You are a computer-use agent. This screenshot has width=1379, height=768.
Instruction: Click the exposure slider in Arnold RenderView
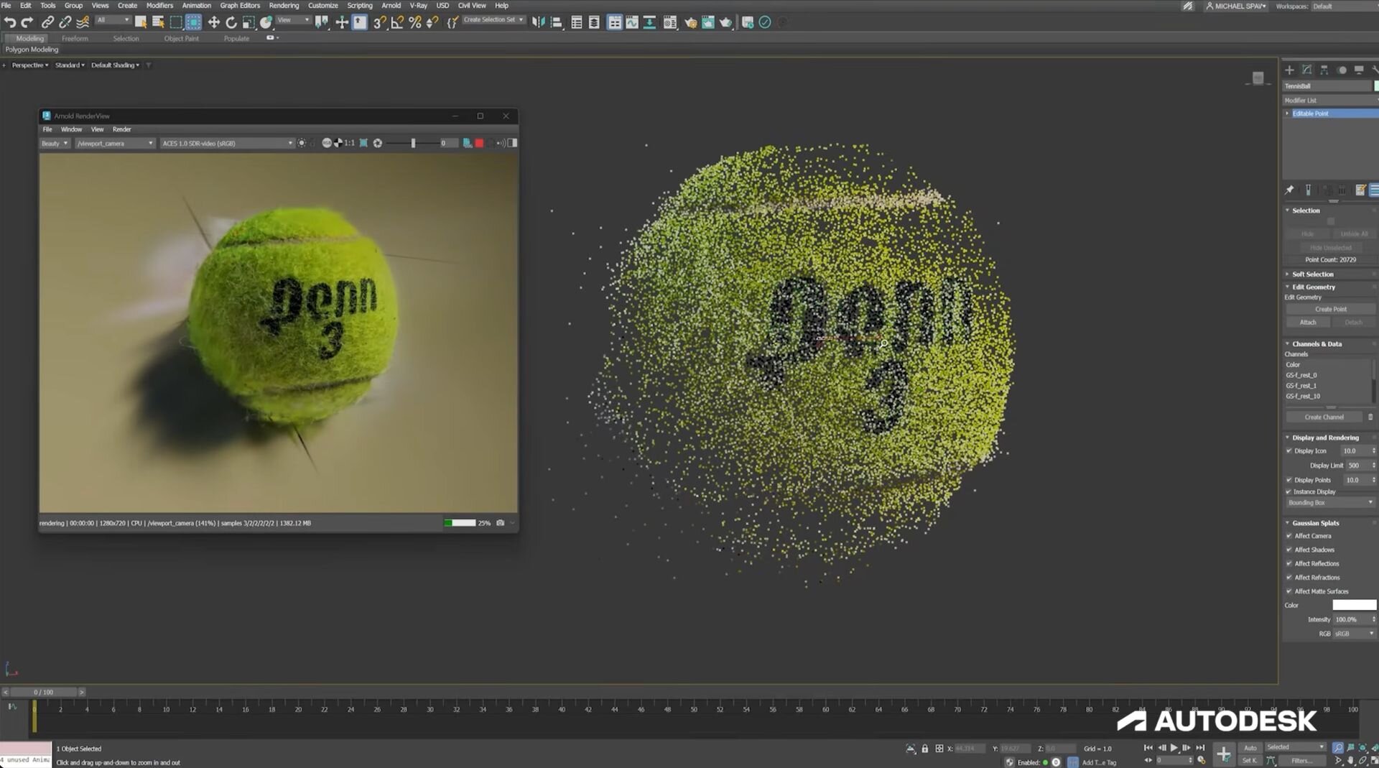(413, 143)
